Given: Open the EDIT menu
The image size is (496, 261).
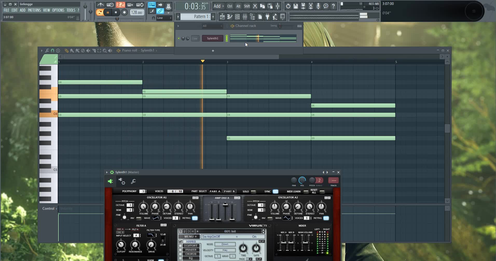Looking at the screenshot, I should pos(15,10).
